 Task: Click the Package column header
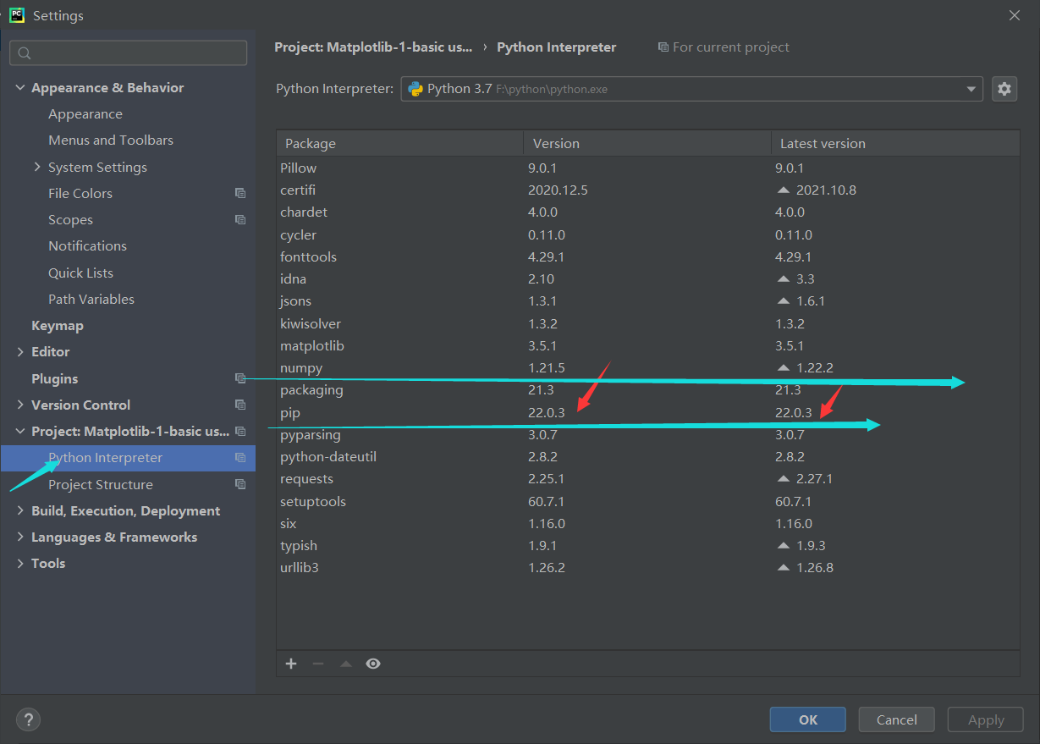(x=399, y=143)
